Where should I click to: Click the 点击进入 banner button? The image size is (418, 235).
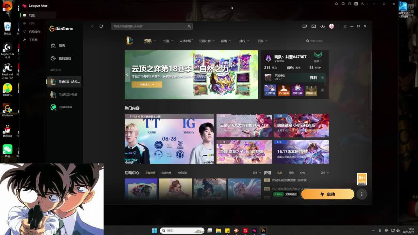147,84
